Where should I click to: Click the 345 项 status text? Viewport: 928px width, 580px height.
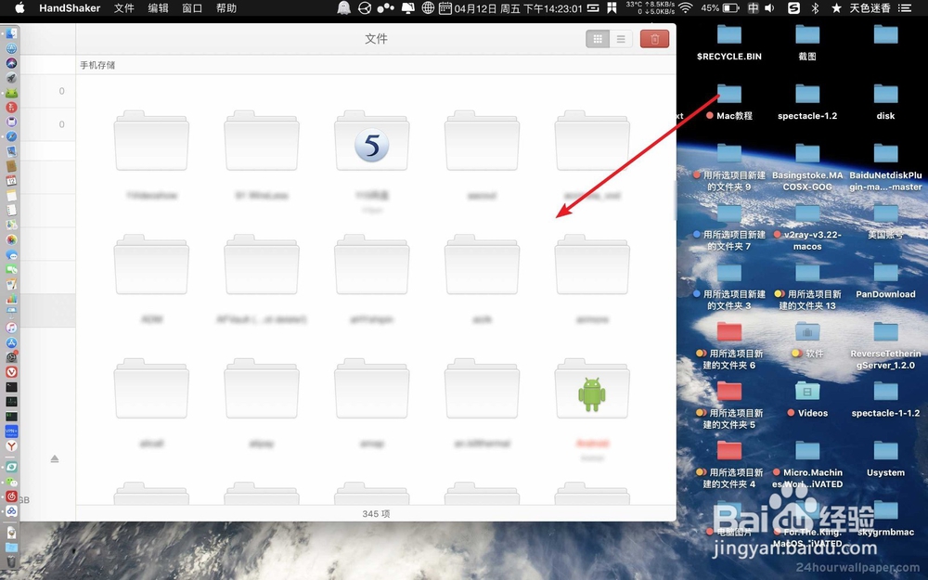[376, 514]
